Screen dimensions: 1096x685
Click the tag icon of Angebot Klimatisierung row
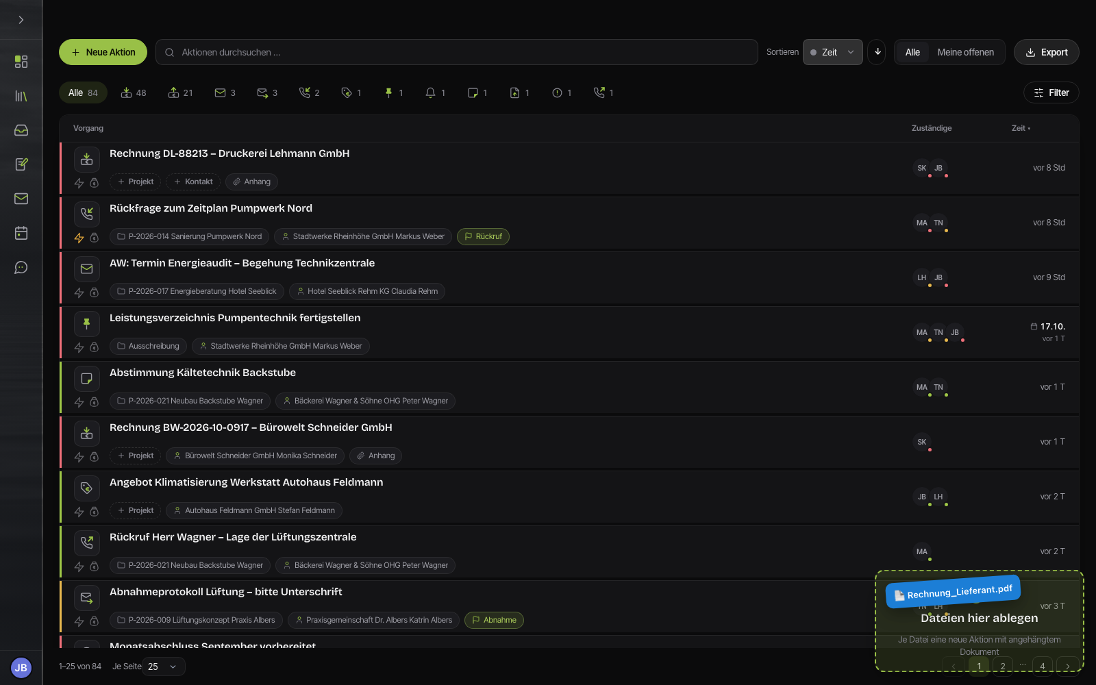click(x=87, y=488)
